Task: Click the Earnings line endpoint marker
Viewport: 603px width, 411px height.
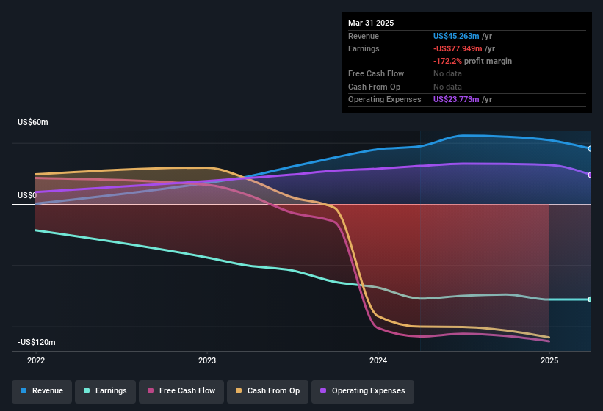Action: coord(591,299)
